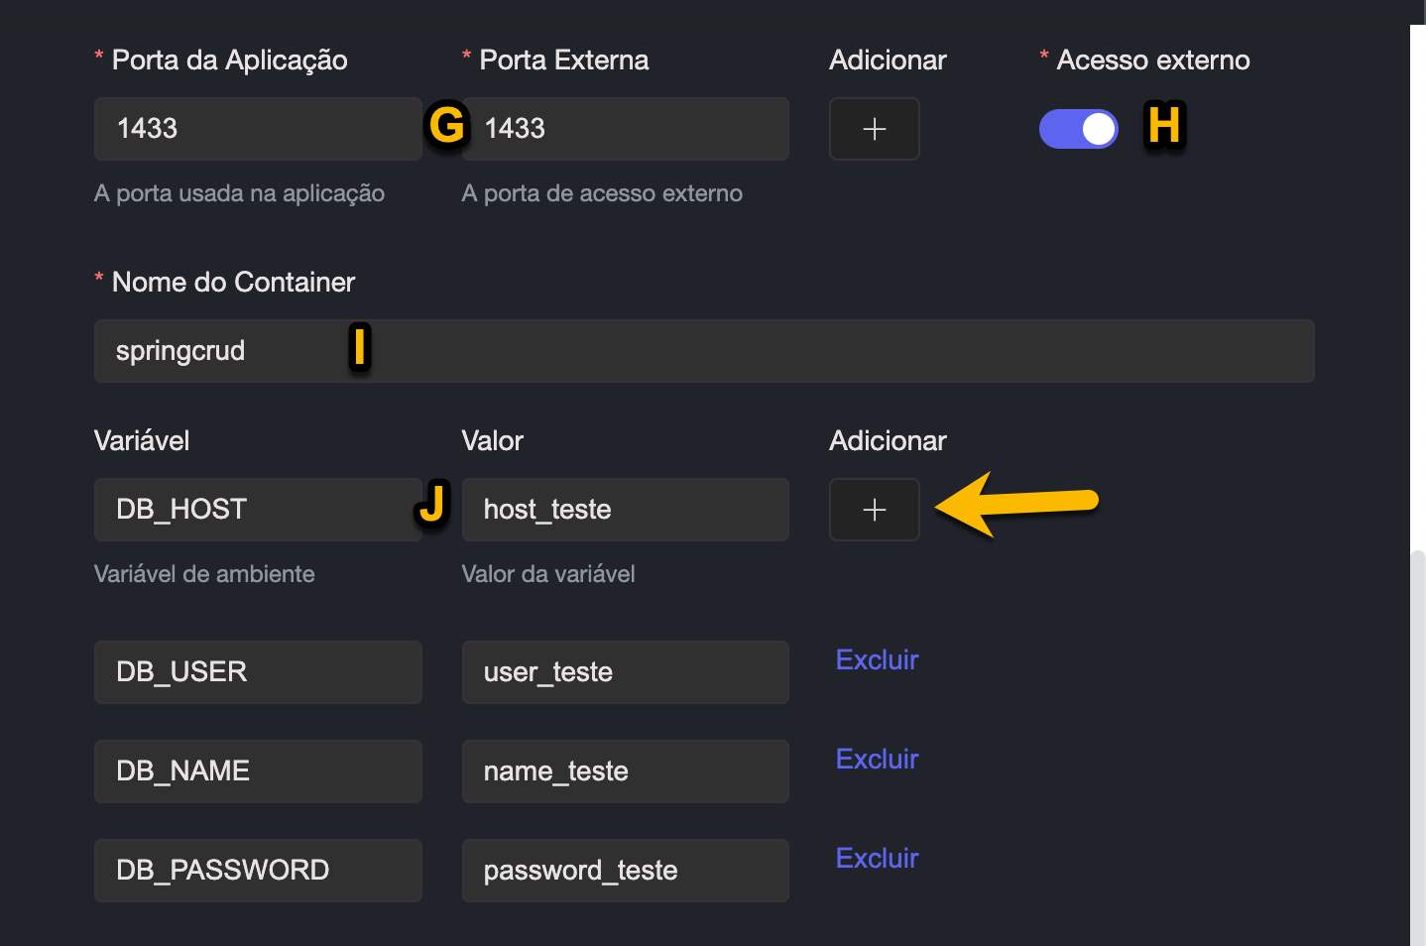The image size is (1426, 946).
Task: Excluir the DB_USER variable row
Action: [x=877, y=660]
